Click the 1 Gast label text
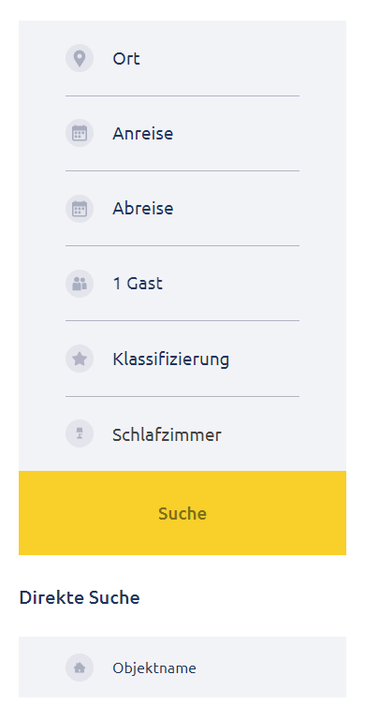Image resolution: width=365 pixels, height=719 pixels. tap(138, 284)
